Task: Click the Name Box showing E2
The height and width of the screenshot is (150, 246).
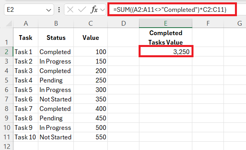Action: tap(29, 10)
